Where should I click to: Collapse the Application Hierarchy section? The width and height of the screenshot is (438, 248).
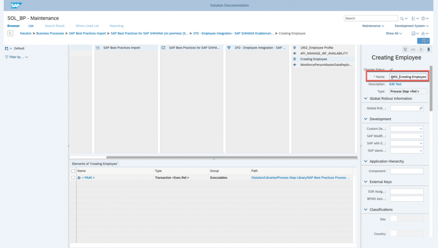(x=366, y=161)
